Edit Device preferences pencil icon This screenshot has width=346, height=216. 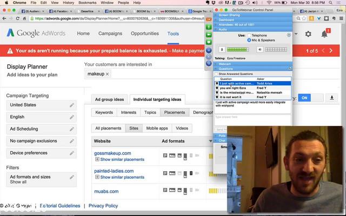coord(72,153)
